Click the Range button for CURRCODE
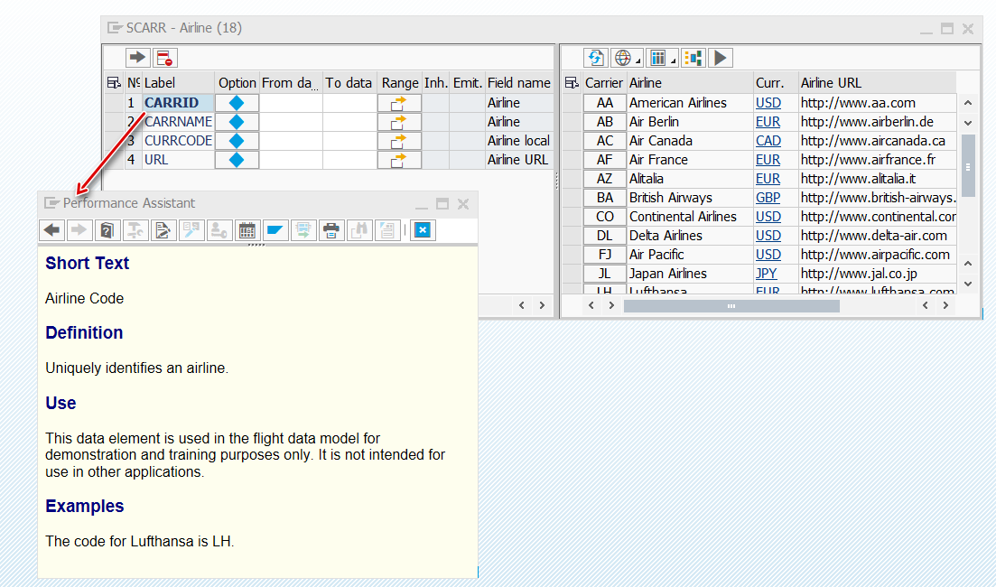Image resolution: width=996 pixels, height=587 pixels. pyautogui.click(x=399, y=141)
